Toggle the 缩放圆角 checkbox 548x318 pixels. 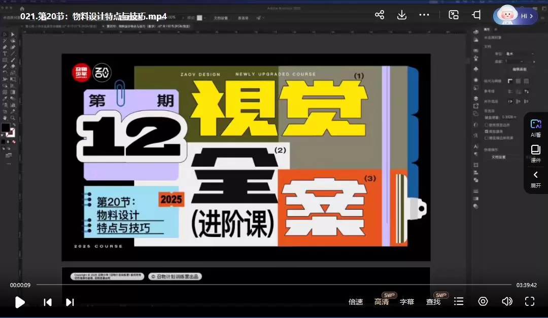[x=487, y=132]
